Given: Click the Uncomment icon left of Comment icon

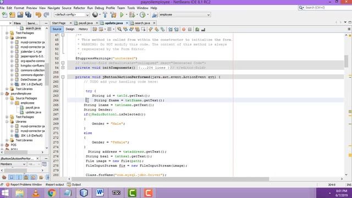Looking at the screenshot, I should [197, 29].
